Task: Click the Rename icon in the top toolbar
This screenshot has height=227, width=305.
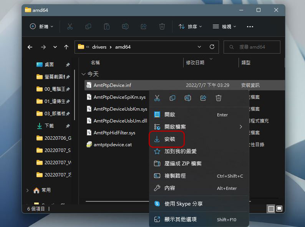Action: pos(125,26)
